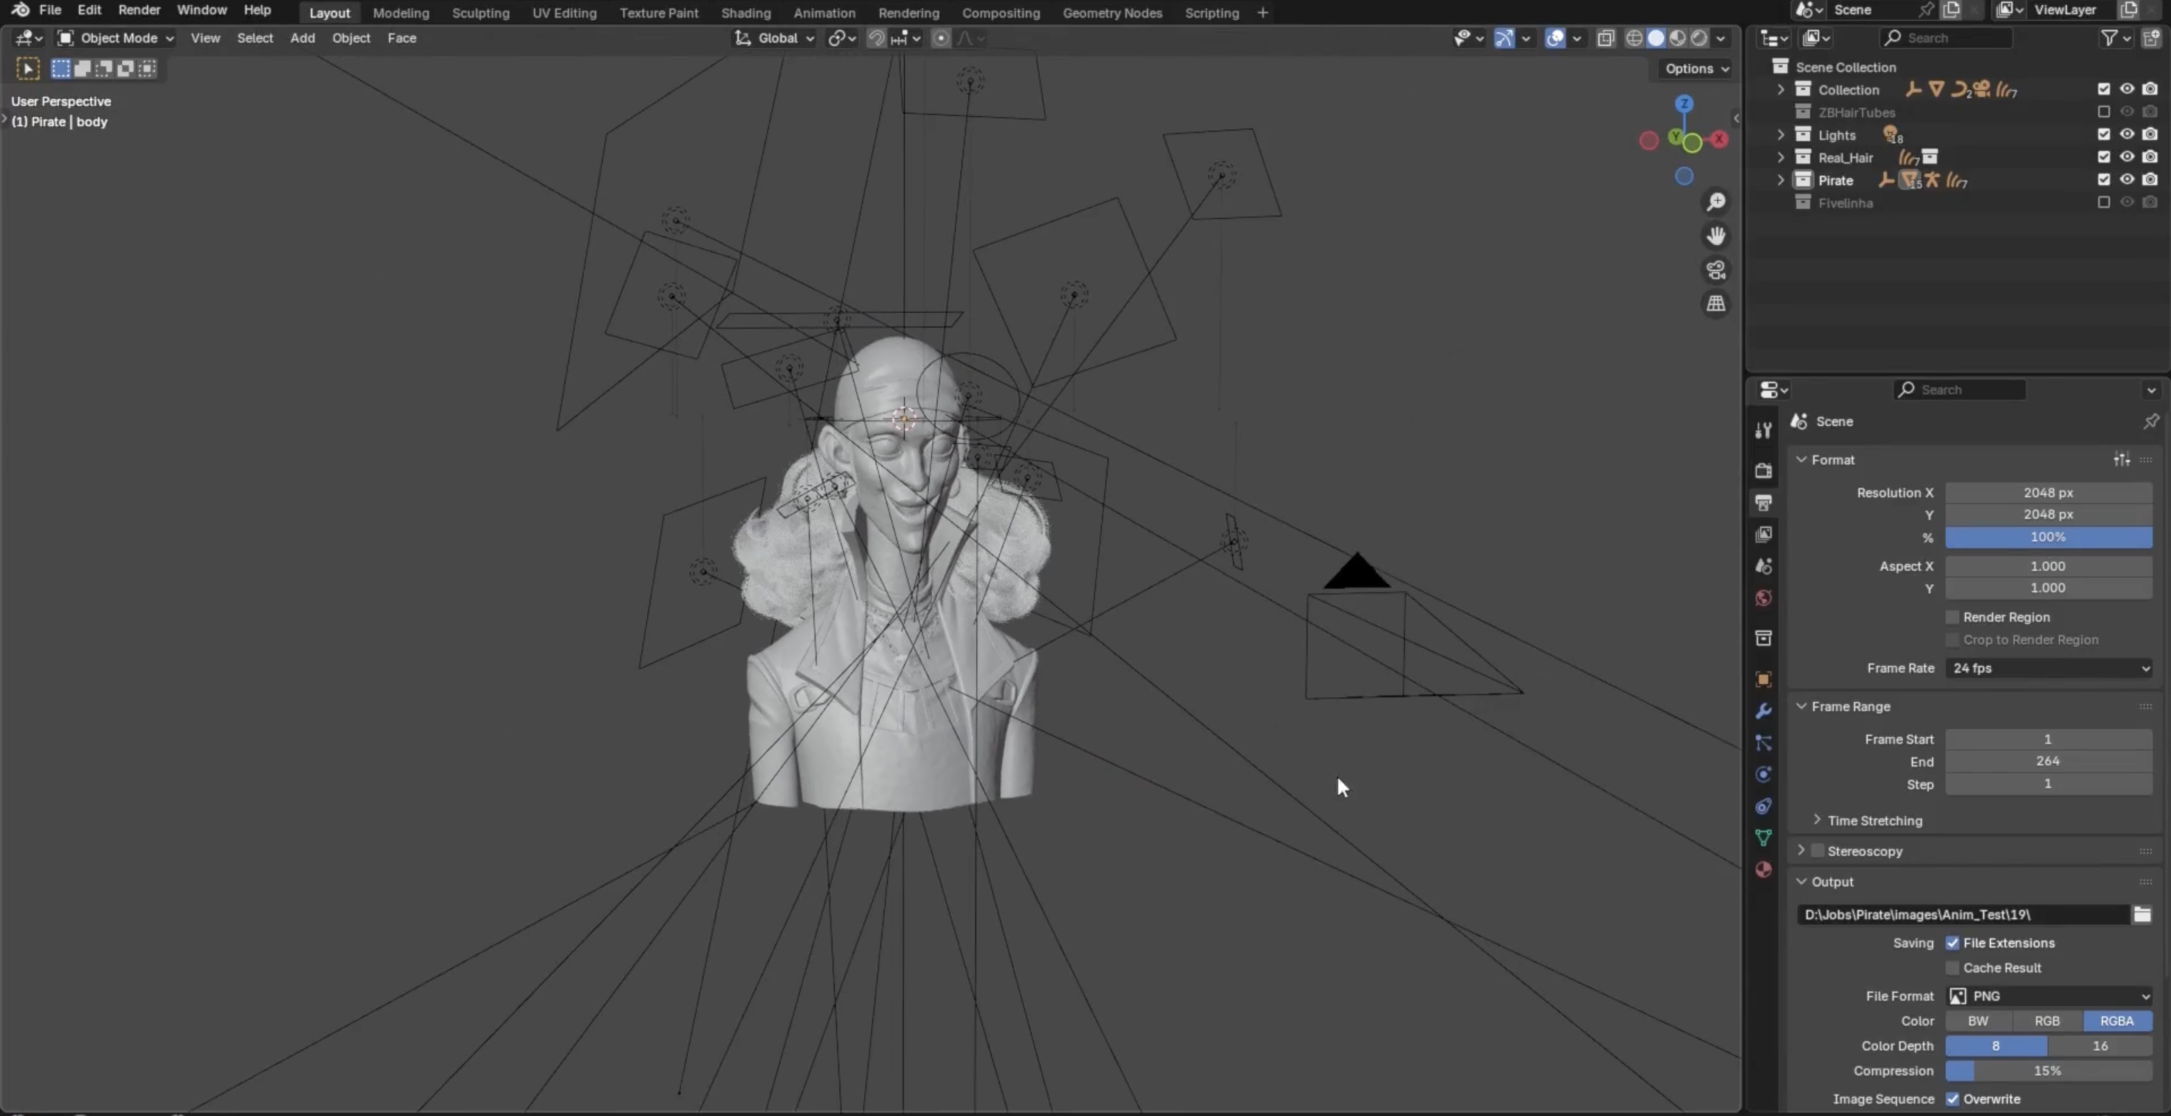Click the output folder browse icon
The height and width of the screenshot is (1116, 2171).
click(2141, 914)
